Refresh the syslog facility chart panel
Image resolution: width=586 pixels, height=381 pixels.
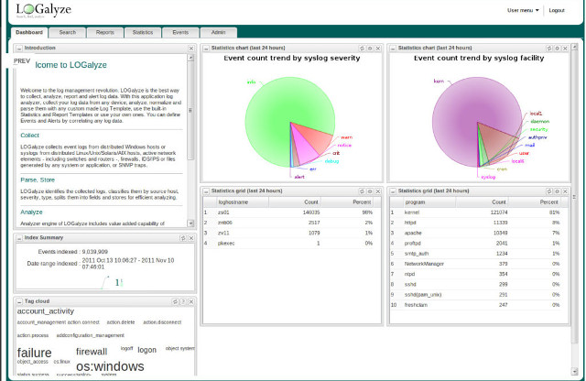(x=548, y=47)
